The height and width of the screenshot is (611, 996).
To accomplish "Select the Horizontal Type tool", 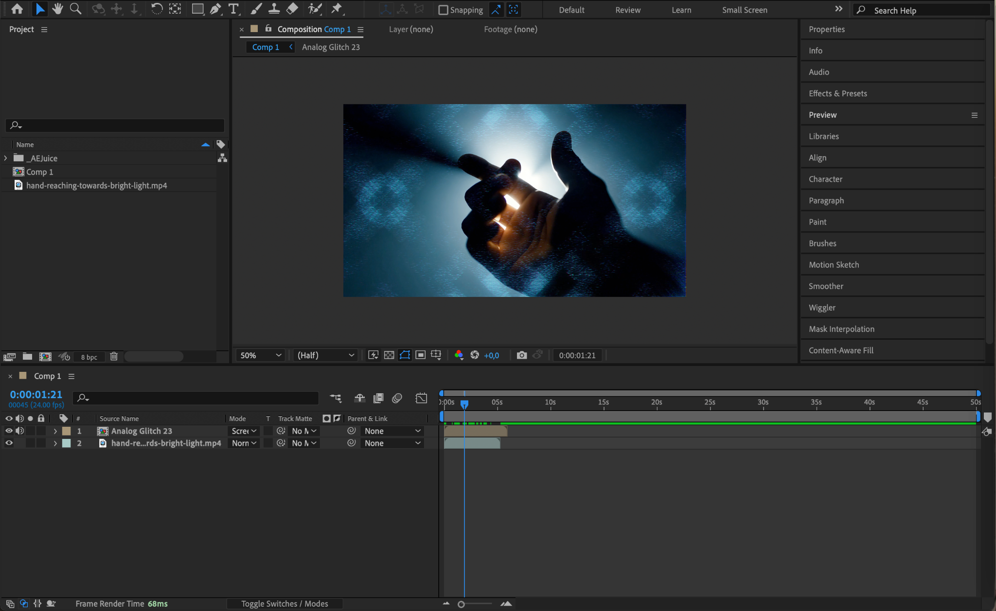I will click(x=233, y=9).
